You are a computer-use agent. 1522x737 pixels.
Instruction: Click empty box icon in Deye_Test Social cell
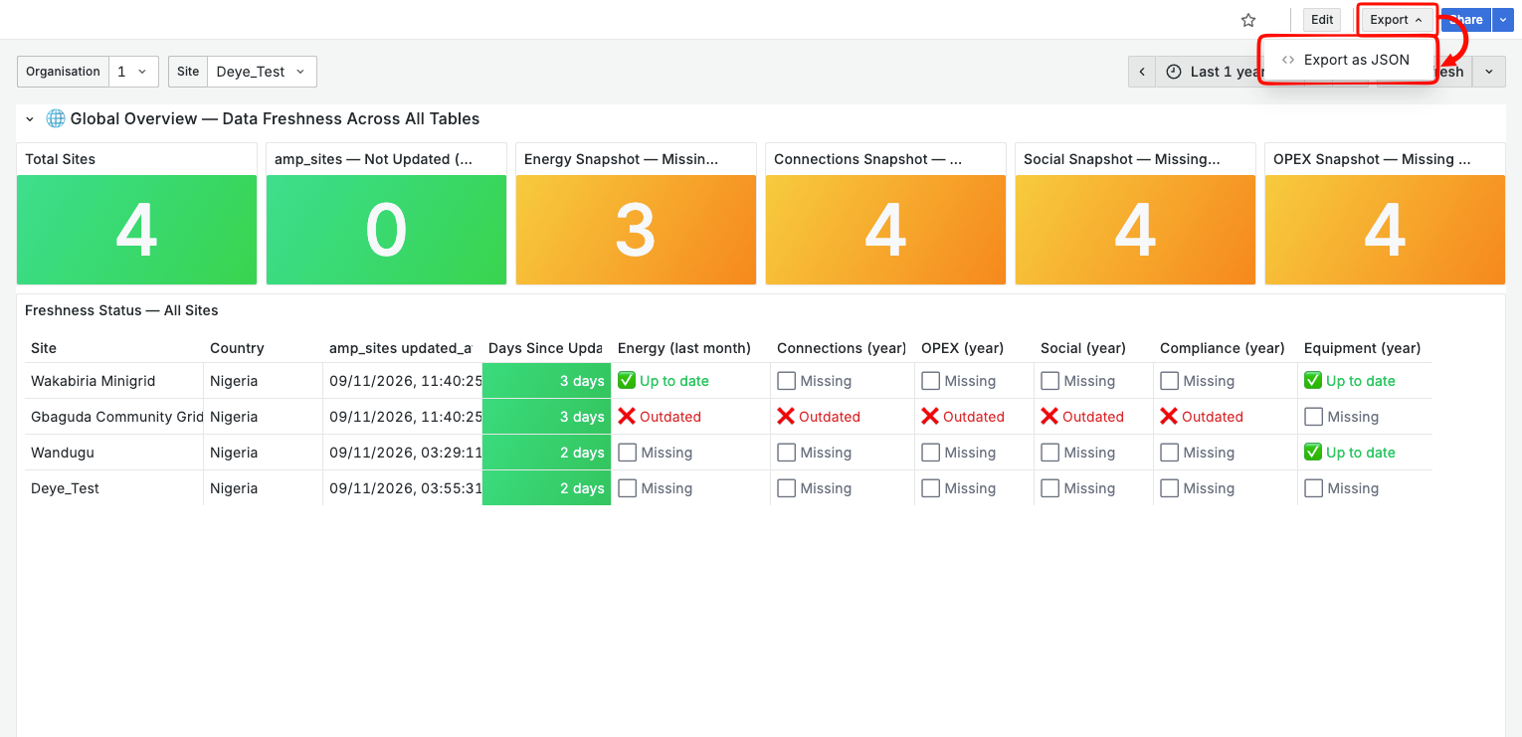coord(1049,487)
